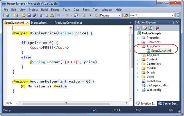The width and height of the screenshot is (184, 116).
Task: Click the Navigate Backward icon
Action: pos(76,15)
